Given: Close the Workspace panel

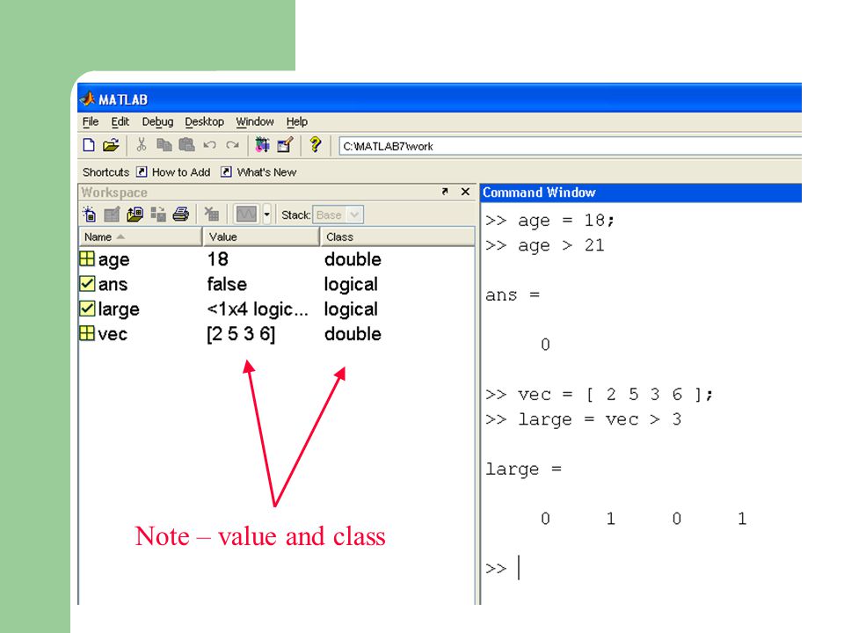Looking at the screenshot, I should pos(466,192).
